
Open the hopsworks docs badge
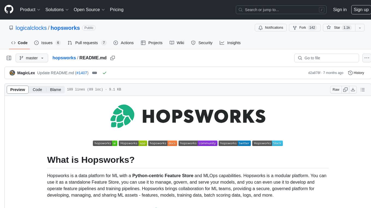click(x=163, y=143)
